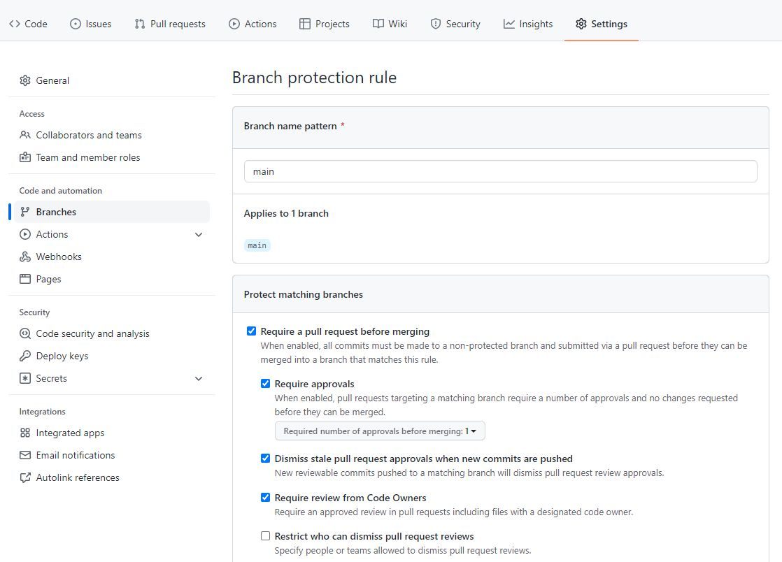Screen dimensions: 782x562
Task: Toggle the Require approvals checkbox
Action: pyautogui.click(x=265, y=383)
